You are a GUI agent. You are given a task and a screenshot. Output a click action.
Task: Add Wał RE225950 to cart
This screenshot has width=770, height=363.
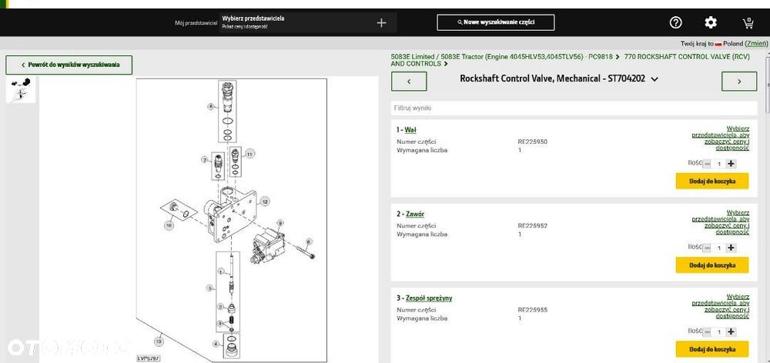tap(712, 181)
